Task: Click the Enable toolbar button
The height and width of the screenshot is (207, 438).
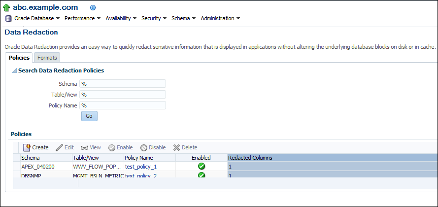Action: 120,147
